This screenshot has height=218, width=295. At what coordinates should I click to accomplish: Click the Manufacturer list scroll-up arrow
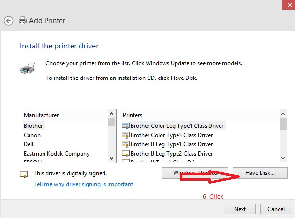pyautogui.click(x=111, y=114)
